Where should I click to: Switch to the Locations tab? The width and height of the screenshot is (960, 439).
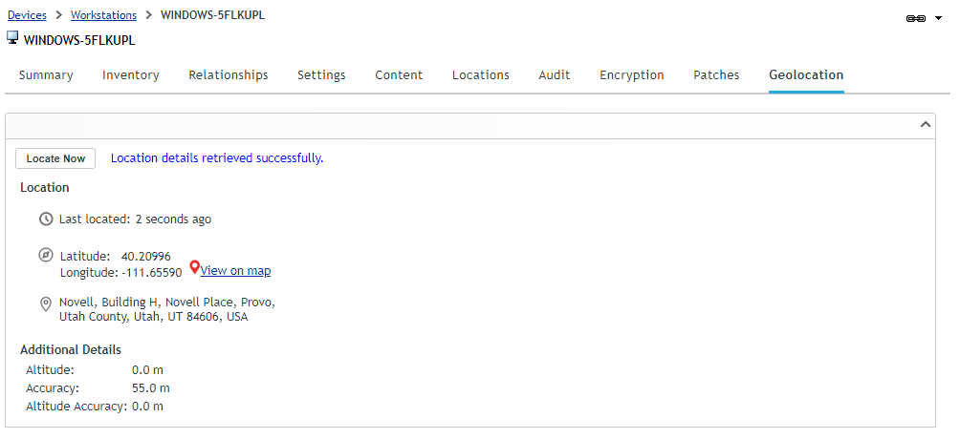click(x=481, y=75)
